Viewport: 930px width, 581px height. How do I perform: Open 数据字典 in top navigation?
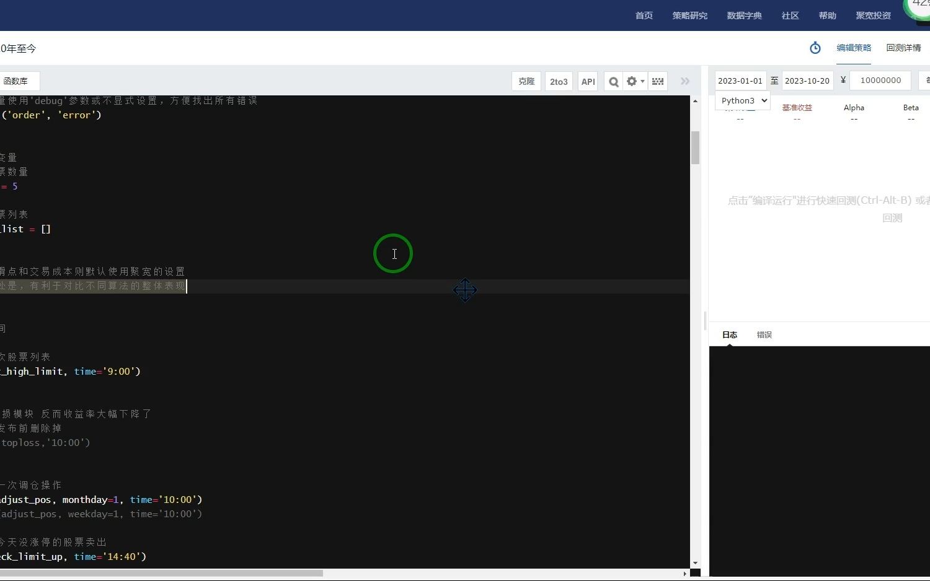745,15
